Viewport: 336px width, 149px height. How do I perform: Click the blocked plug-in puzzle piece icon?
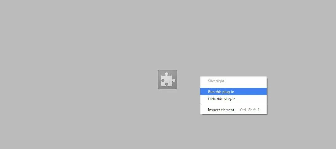[x=168, y=80]
